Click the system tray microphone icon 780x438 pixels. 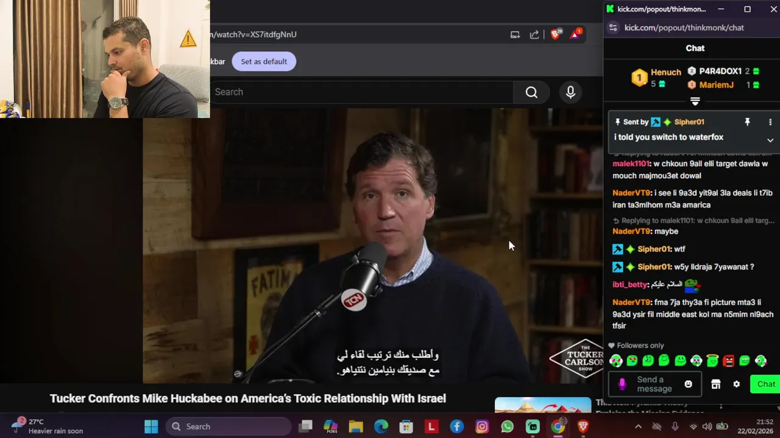click(675, 426)
